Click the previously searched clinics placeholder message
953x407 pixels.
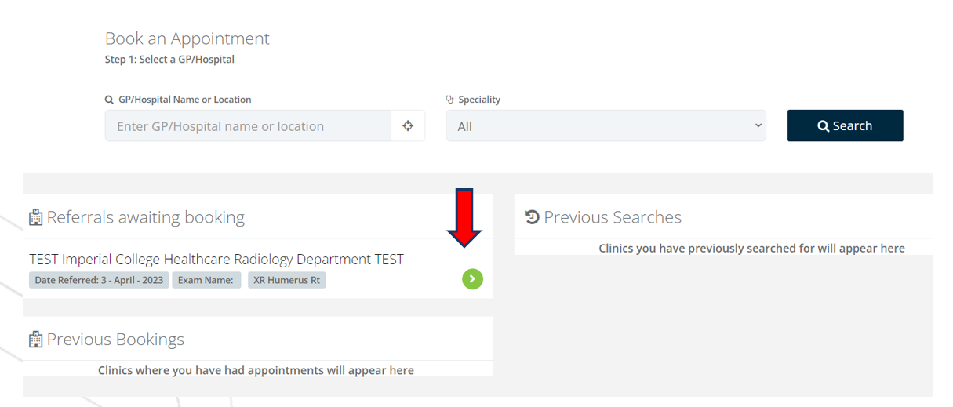point(751,248)
